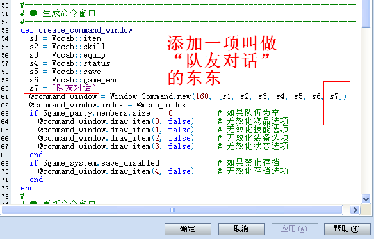Click the 'draw_item(0, false)' line
This screenshot has width=374, height=239.
(116, 121)
